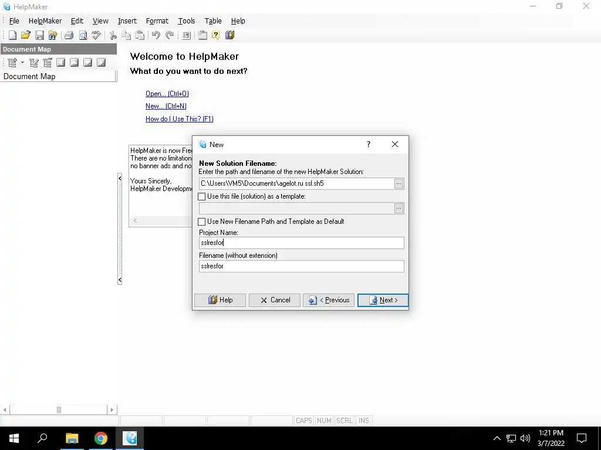Collapse the panel using the upper splitter arrow
601x450 pixels.
point(120,178)
